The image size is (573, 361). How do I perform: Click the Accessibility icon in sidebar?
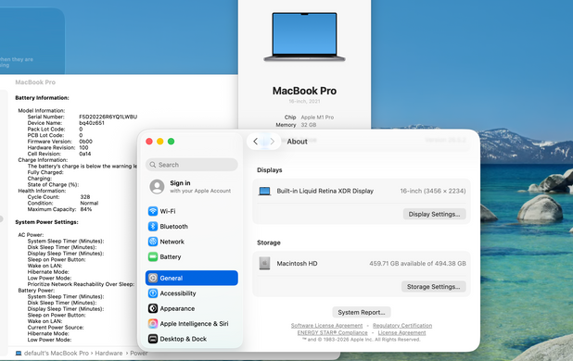tap(153, 293)
